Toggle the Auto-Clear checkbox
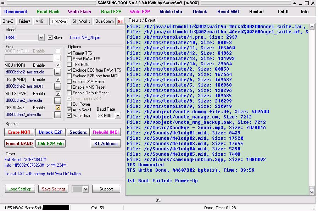This screenshot has width=318, height=211. (69, 116)
